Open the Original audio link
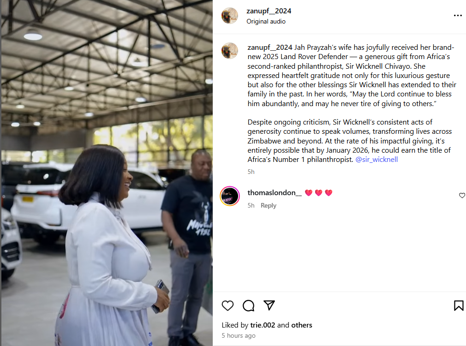This screenshot has height=346, width=466. tap(266, 21)
